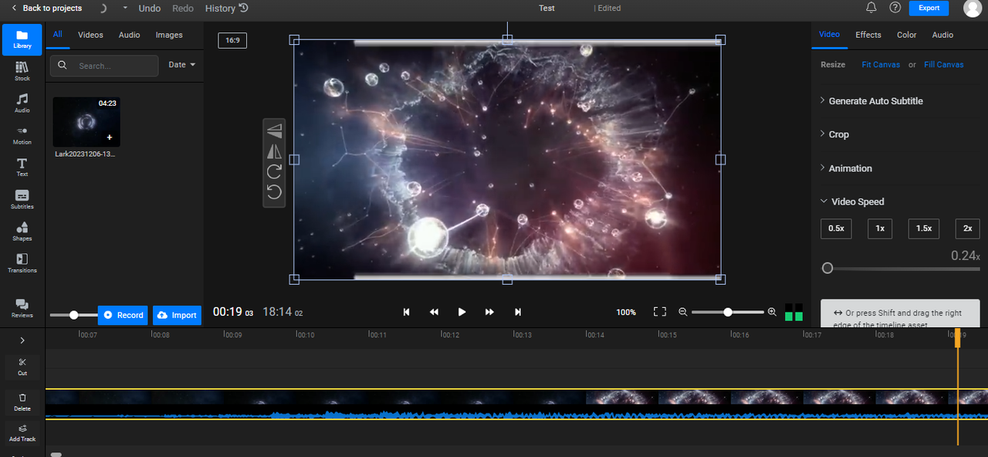Click the Cut scissors tool

coord(22,366)
